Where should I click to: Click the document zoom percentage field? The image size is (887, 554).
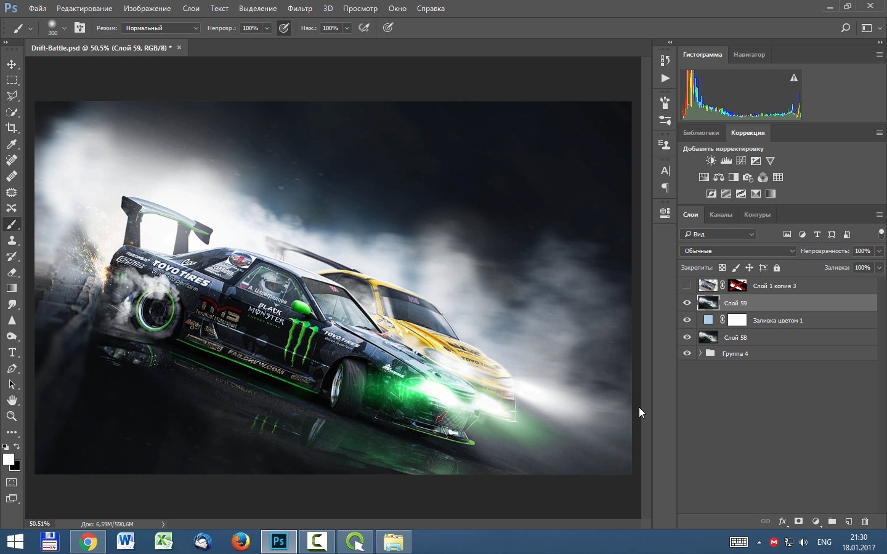point(40,524)
